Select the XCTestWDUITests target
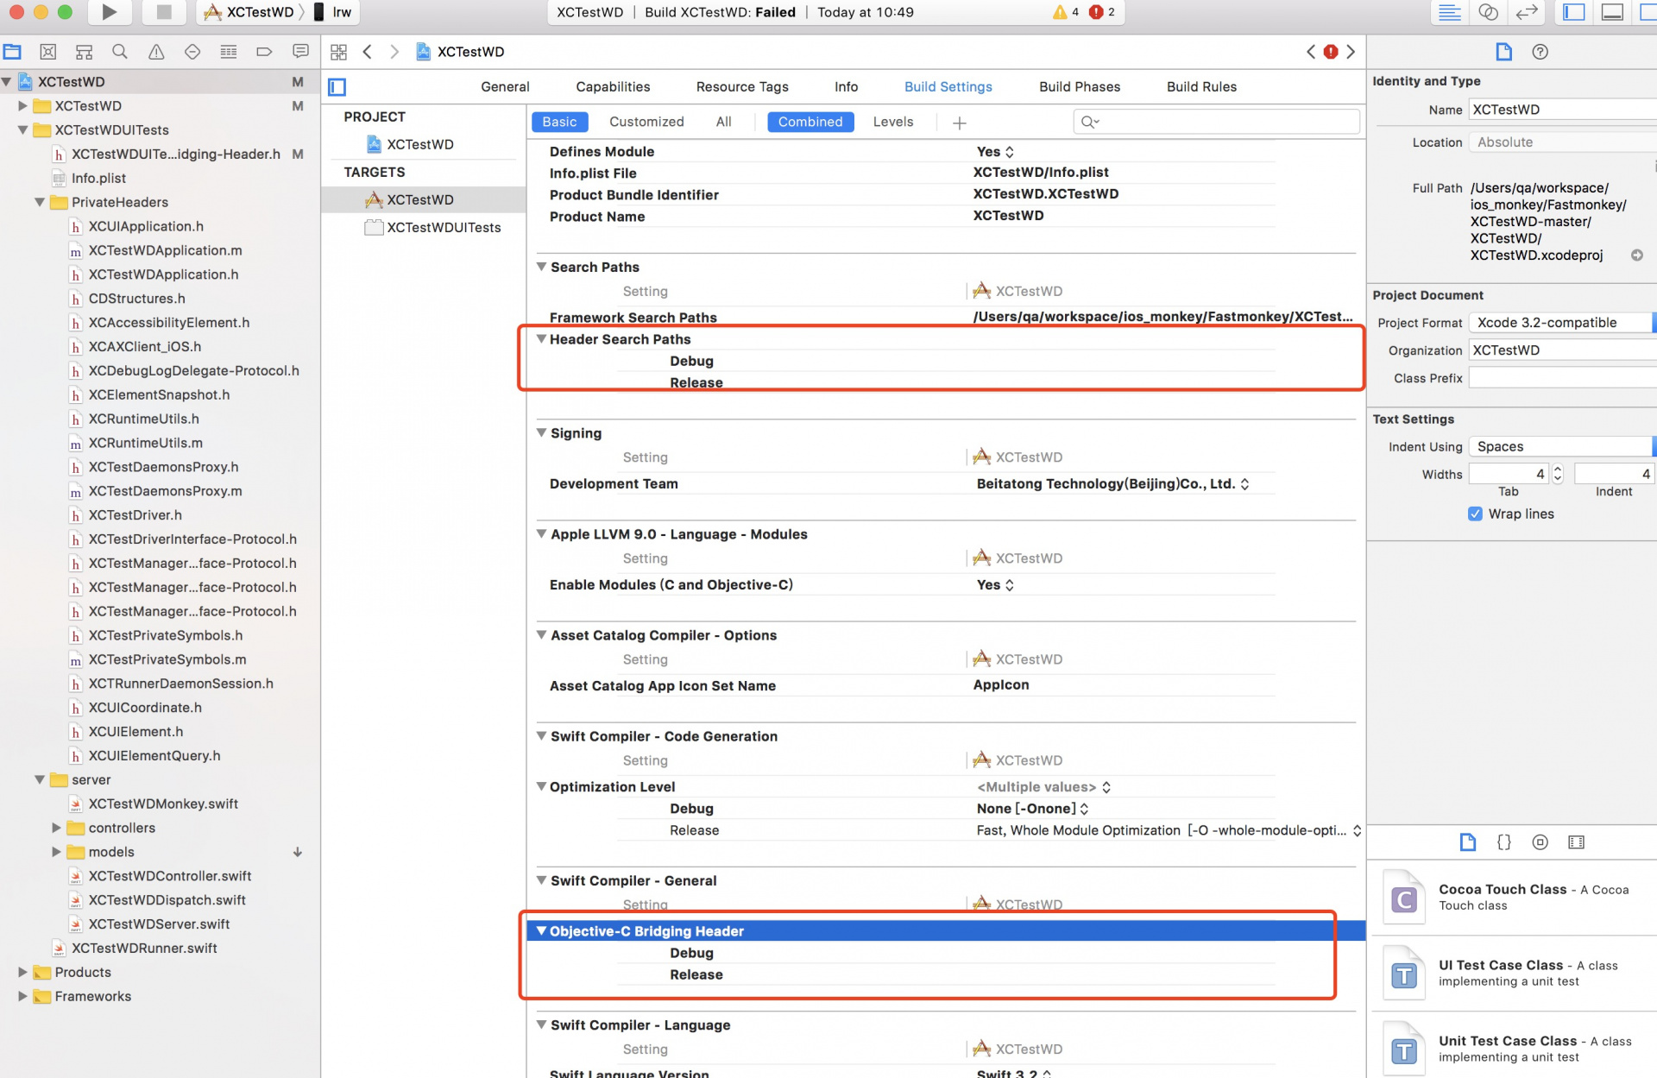 pyautogui.click(x=432, y=227)
